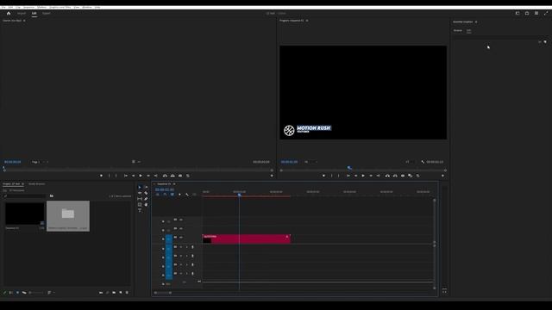Switch Project panel to freeform view

coord(24,293)
